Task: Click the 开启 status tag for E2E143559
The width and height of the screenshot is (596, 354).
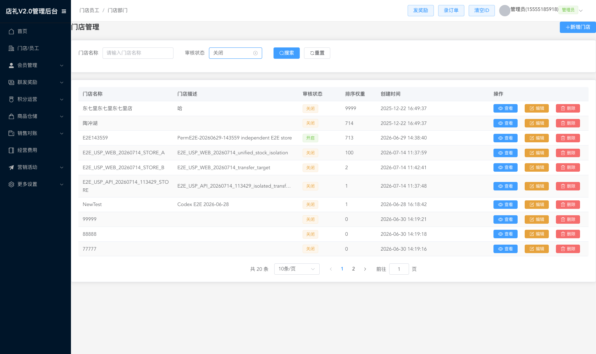Action: point(310,138)
